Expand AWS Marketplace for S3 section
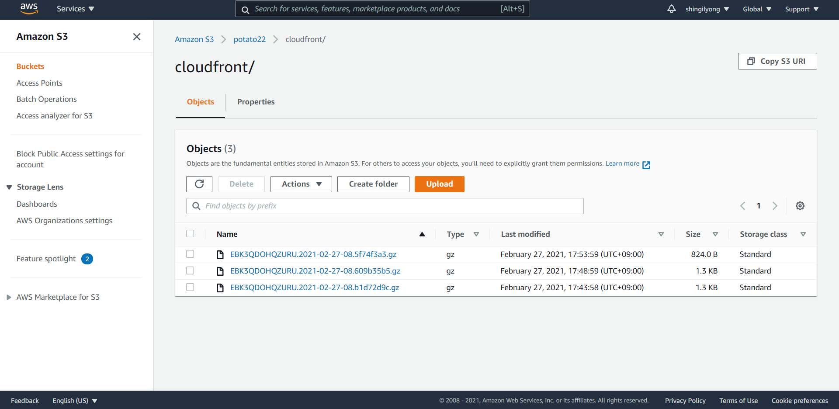Viewport: 839px width, 409px height. [9, 297]
